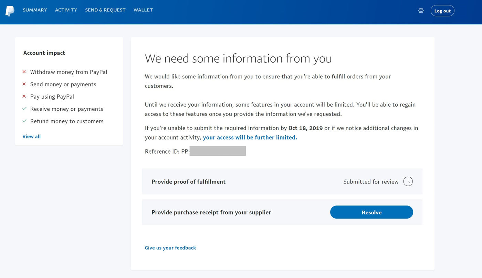Click the red X next to Send money

click(x=24, y=84)
